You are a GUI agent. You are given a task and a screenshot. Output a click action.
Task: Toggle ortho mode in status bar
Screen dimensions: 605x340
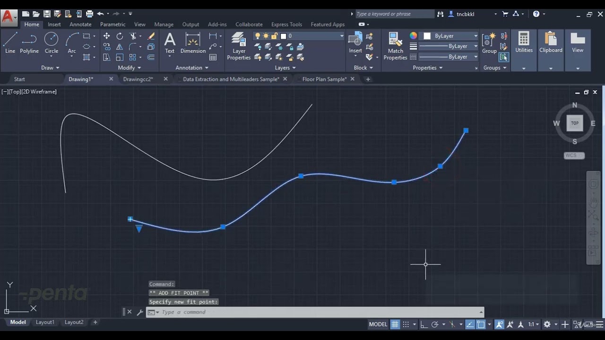(x=424, y=324)
